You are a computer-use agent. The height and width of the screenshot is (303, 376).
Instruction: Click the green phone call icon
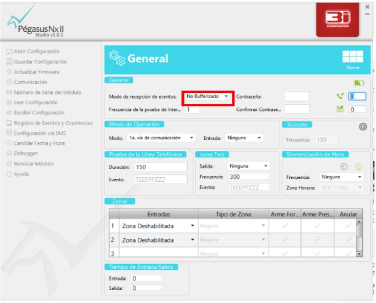click(x=340, y=96)
